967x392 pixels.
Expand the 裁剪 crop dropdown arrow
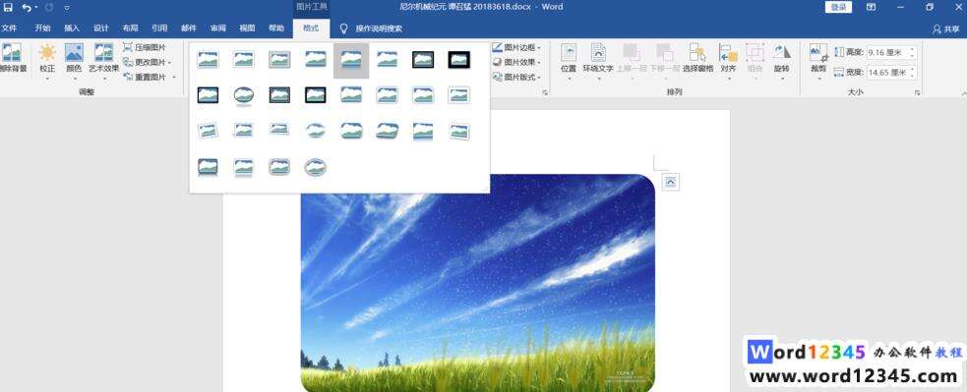tap(818, 79)
